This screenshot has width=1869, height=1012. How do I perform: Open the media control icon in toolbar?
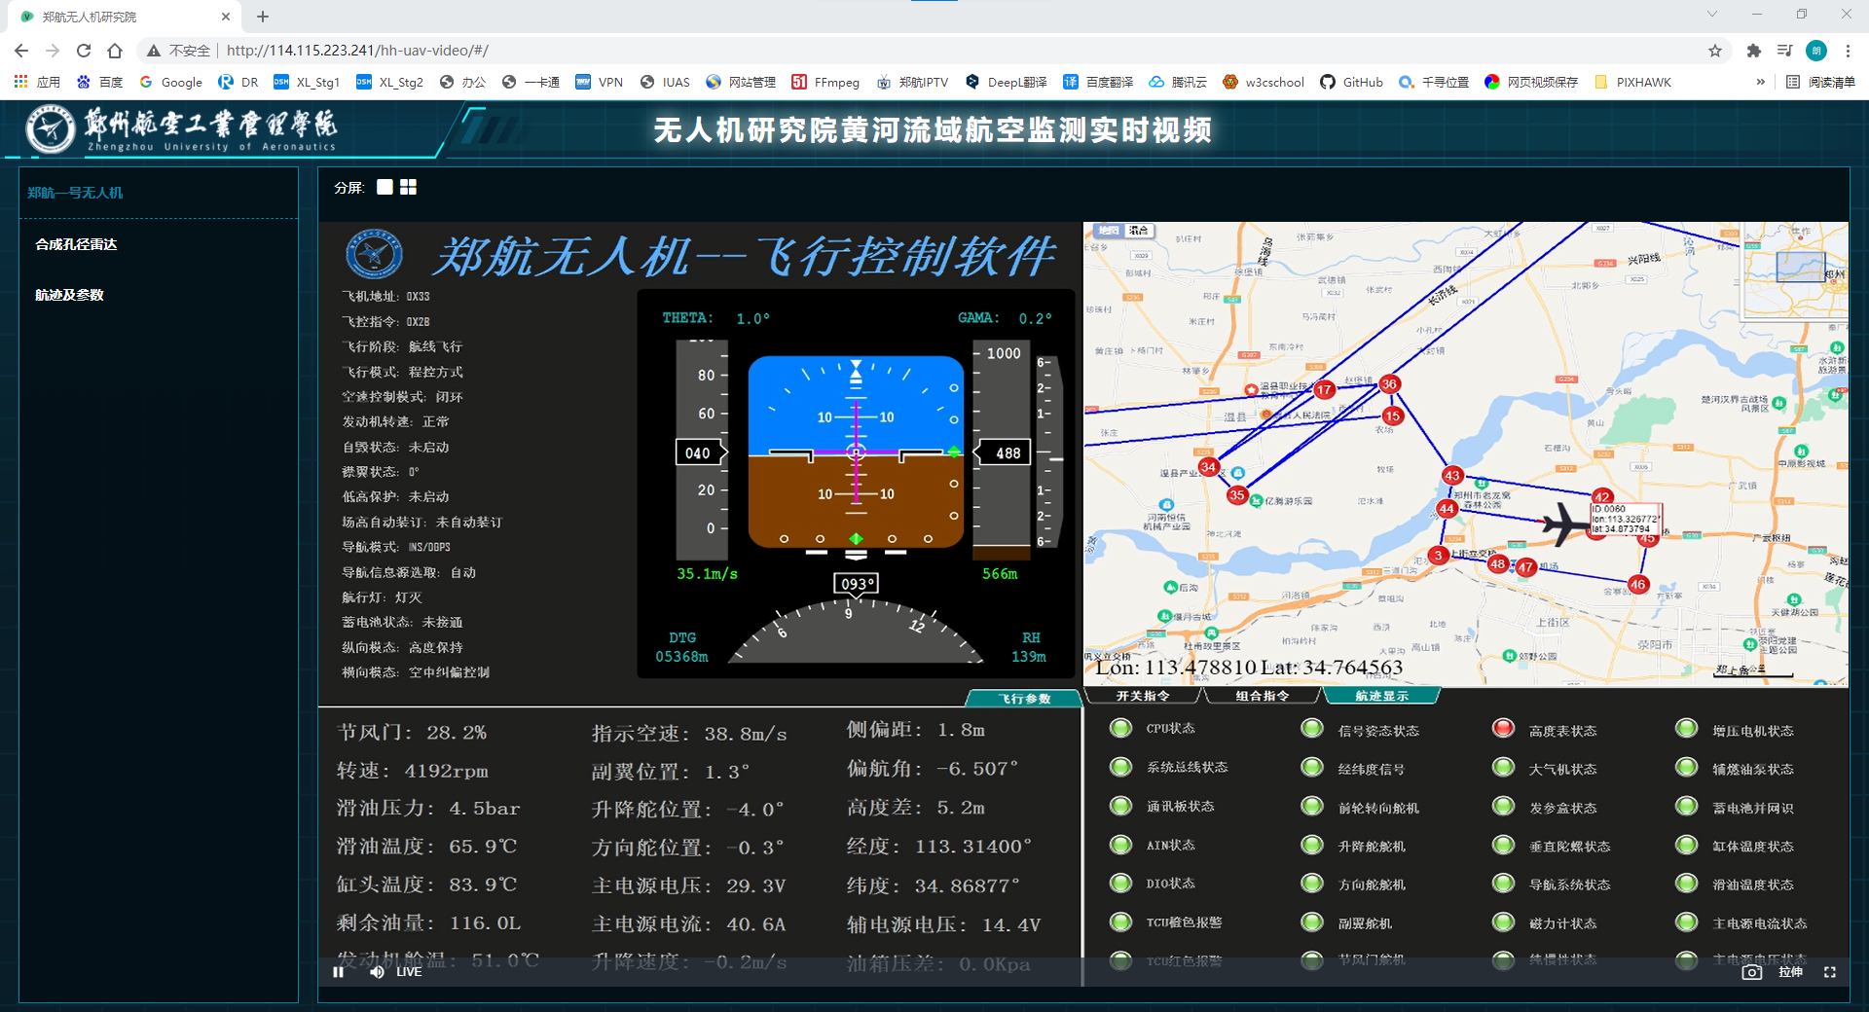point(1784,51)
